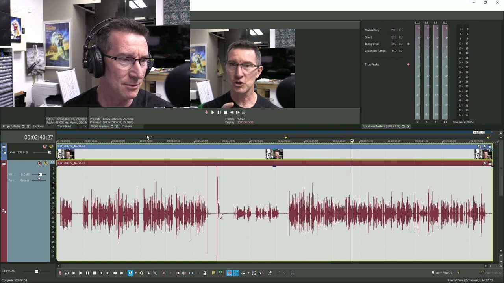Screen dimensions: 504x283
Task: Open the video track header hamburger menu
Action: point(4,146)
